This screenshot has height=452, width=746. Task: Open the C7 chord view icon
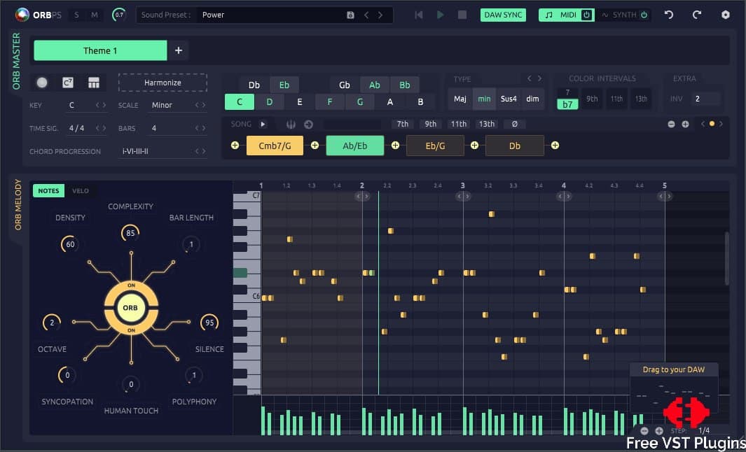tap(68, 83)
